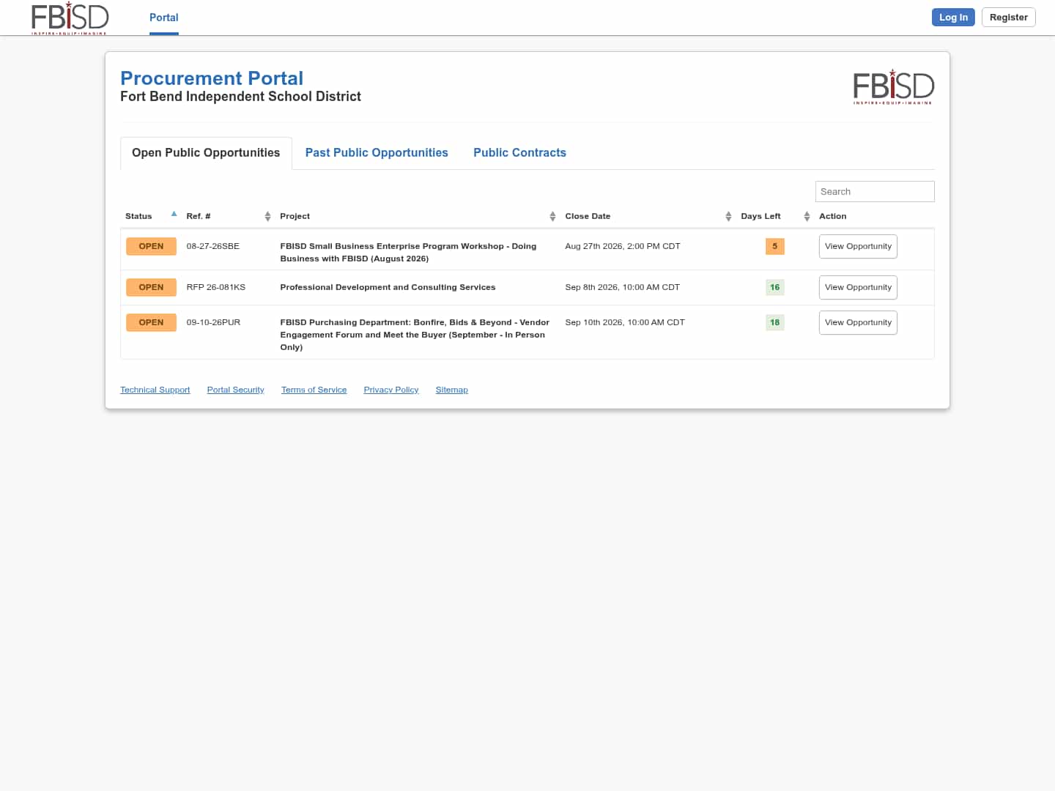The image size is (1055, 791).
Task: Sort table by Days Left column arrows
Action: [807, 216]
